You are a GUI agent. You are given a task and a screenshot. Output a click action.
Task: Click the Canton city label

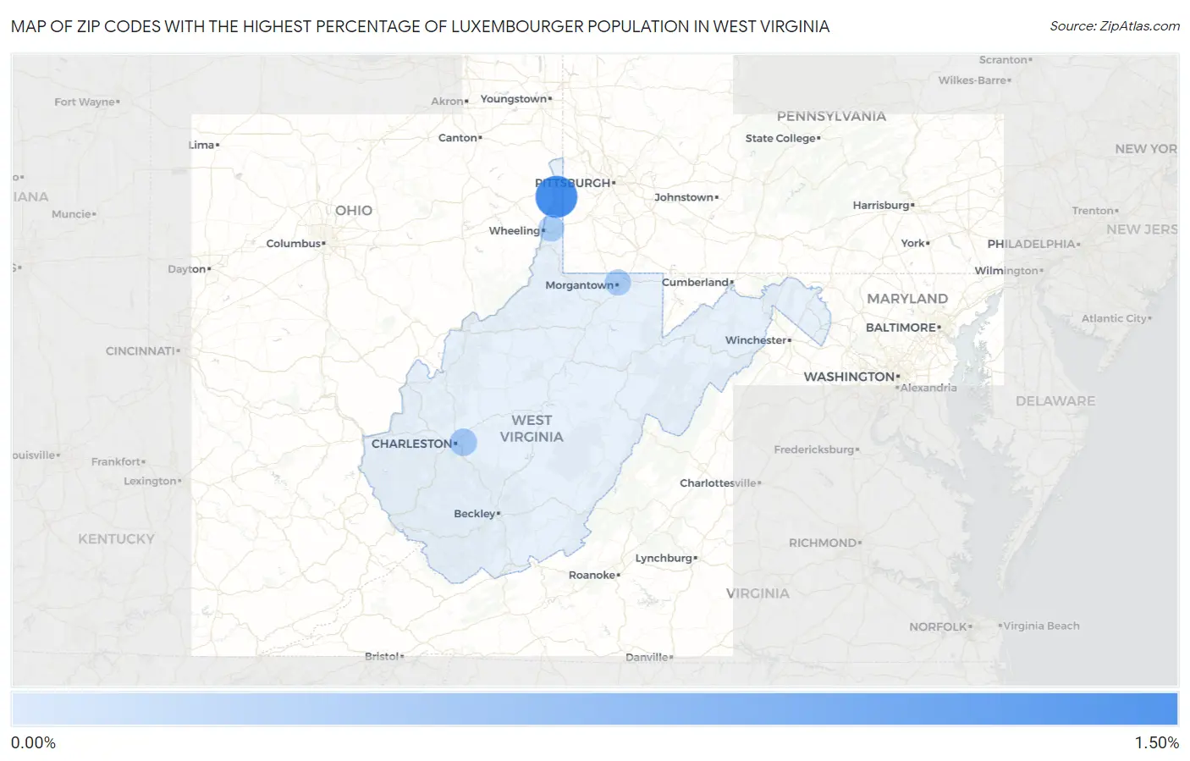458,138
